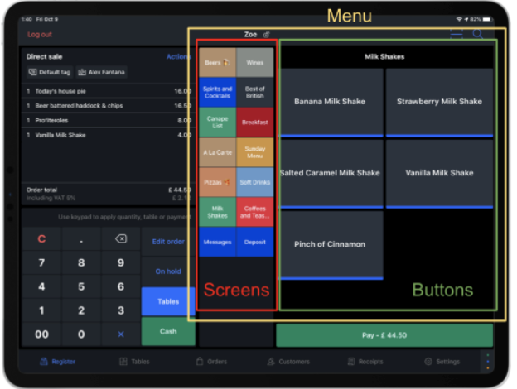Screen dimensions: 517x389
Task: Add a Banana Milk Shake to order
Action: pos(331,102)
